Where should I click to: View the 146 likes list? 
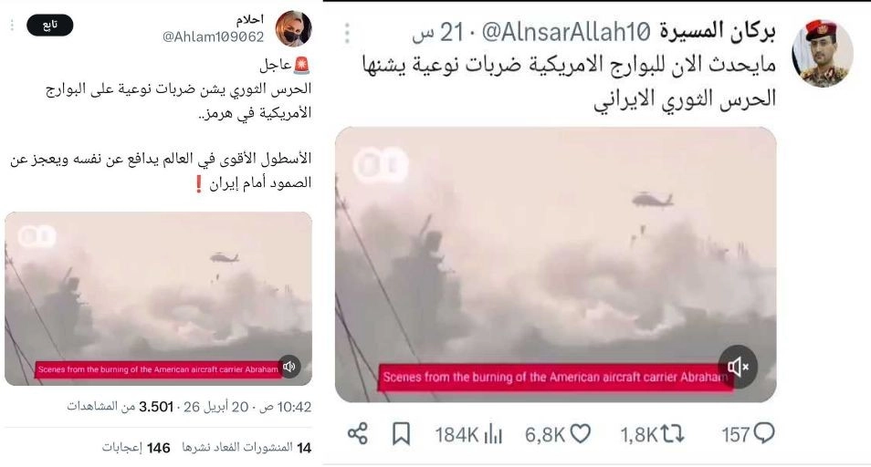coord(136,448)
